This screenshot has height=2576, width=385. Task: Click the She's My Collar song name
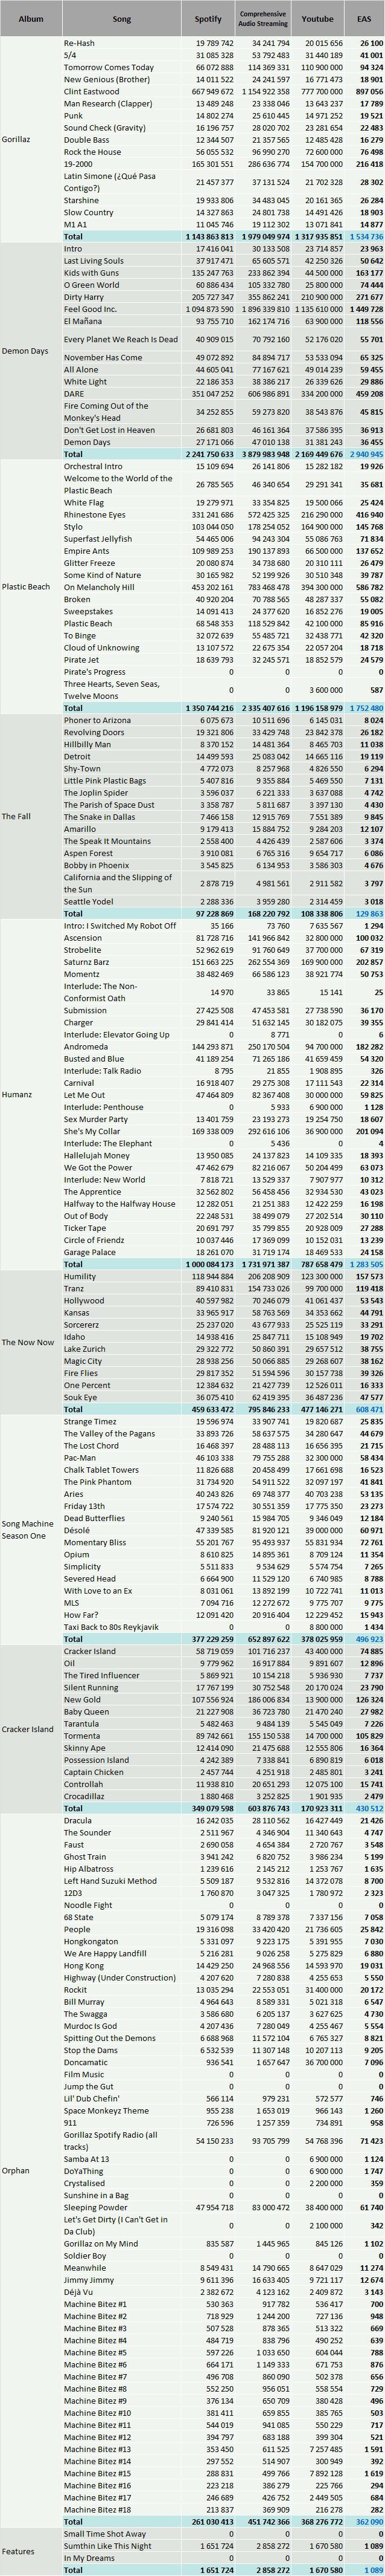93,1131
